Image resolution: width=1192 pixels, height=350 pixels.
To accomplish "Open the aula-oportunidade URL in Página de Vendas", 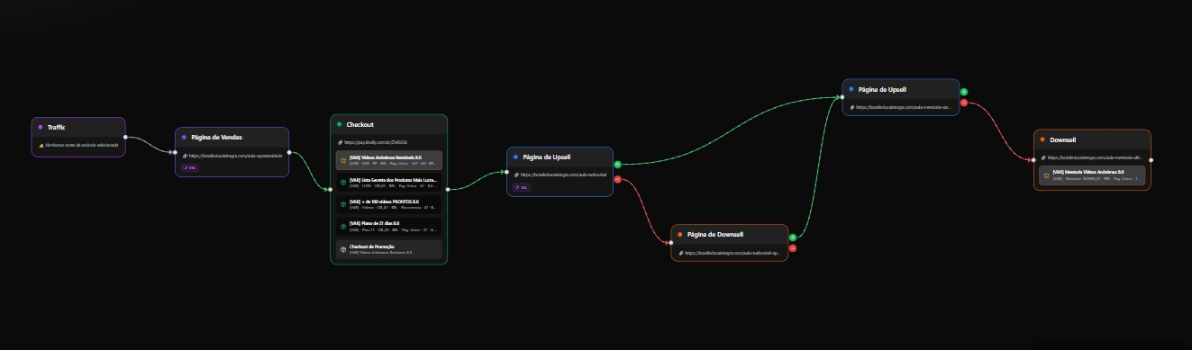I will point(236,156).
